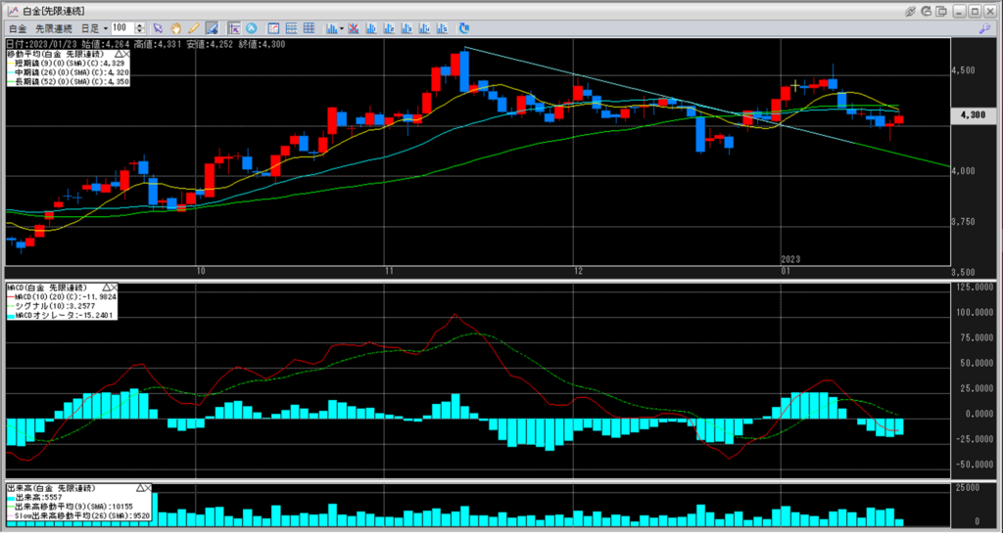Click the 白金 symbol button
This screenshot has width=1003, height=533.
tap(18, 28)
